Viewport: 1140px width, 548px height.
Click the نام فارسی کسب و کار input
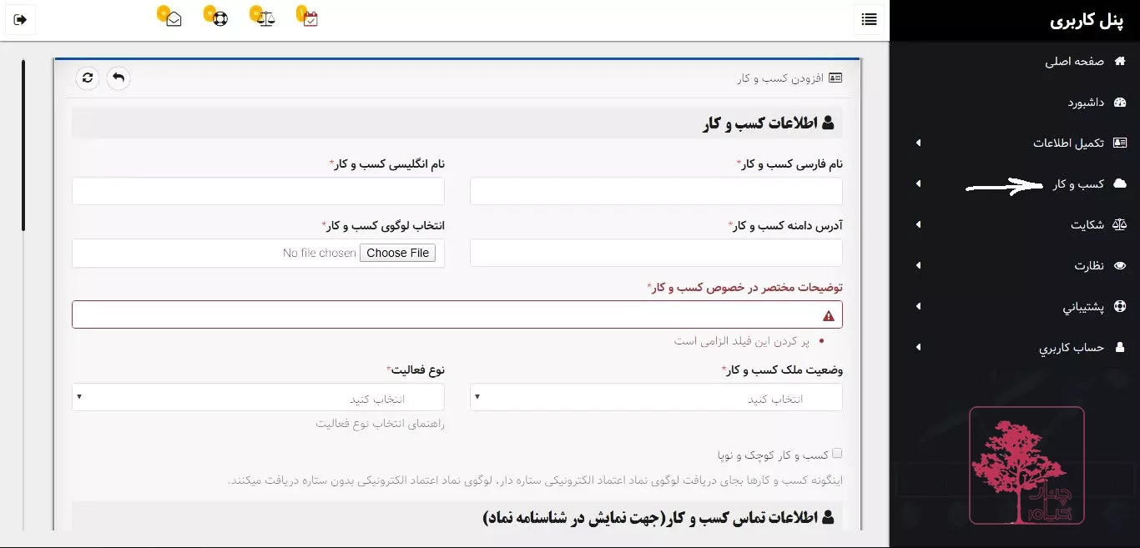(x=656, y=191)
